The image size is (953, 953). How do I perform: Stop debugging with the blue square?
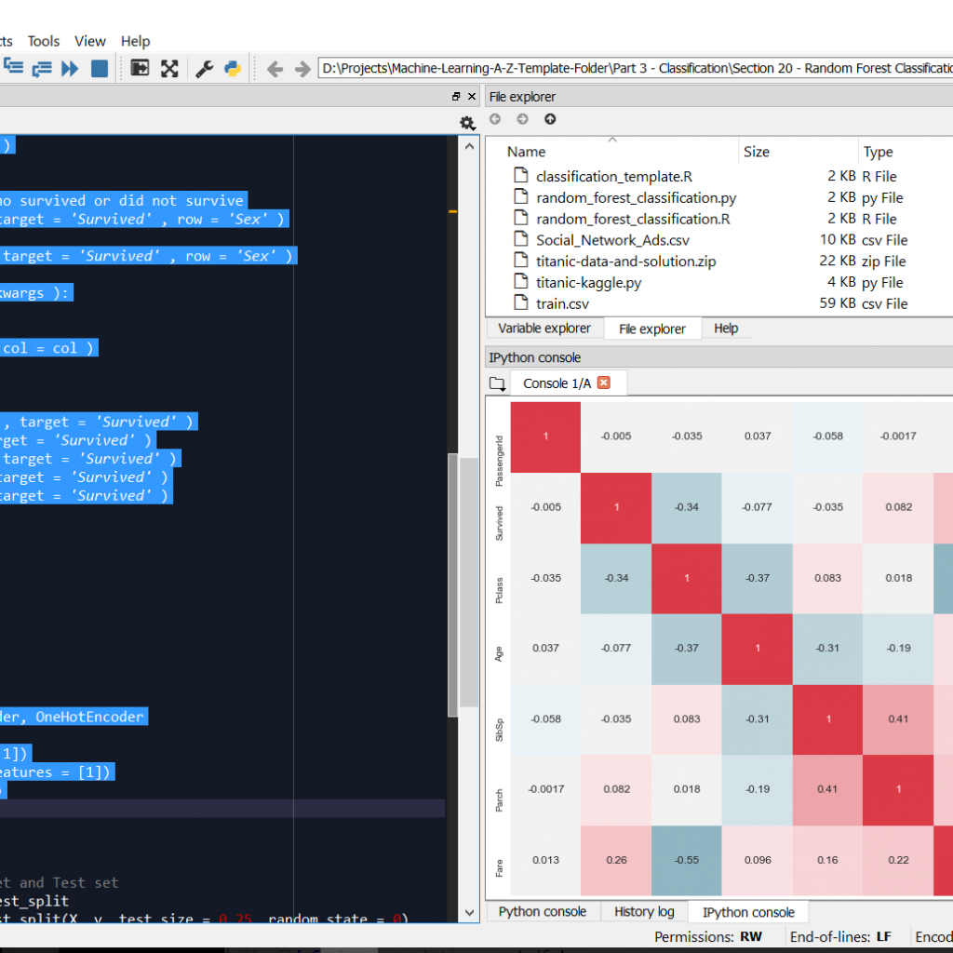99,67
